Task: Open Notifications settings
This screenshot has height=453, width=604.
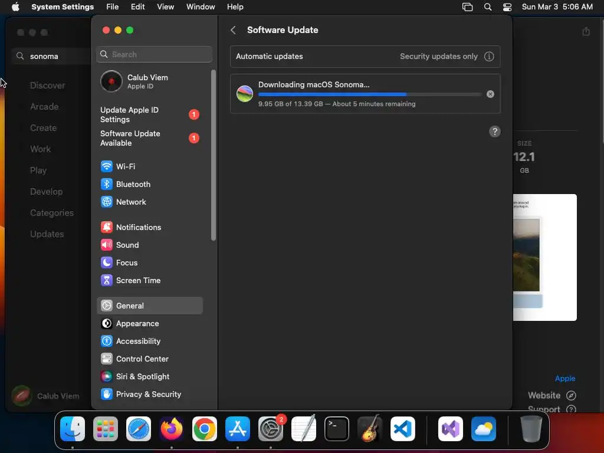Action: tap(149, 227)
